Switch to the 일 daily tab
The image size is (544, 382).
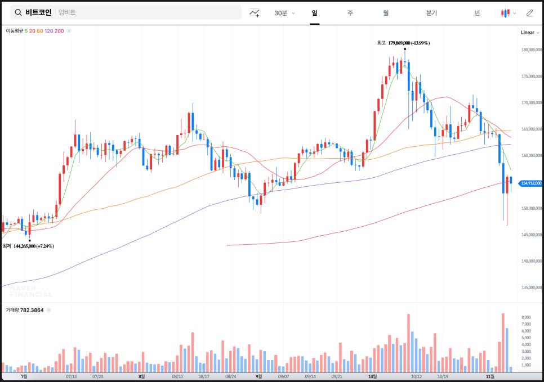[x=314, y=12]
